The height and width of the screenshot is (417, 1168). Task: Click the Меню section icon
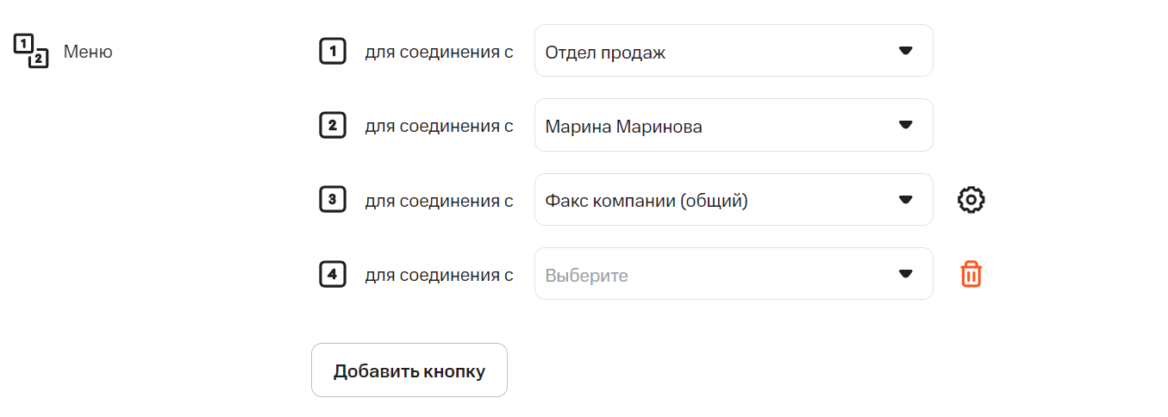31,51
